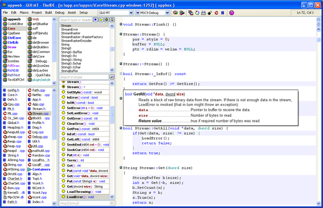Viewport: 323px width, 208px height.
Task: Click the constructor icon beside Stream() : ~
Action: click(x=64, y=87)
